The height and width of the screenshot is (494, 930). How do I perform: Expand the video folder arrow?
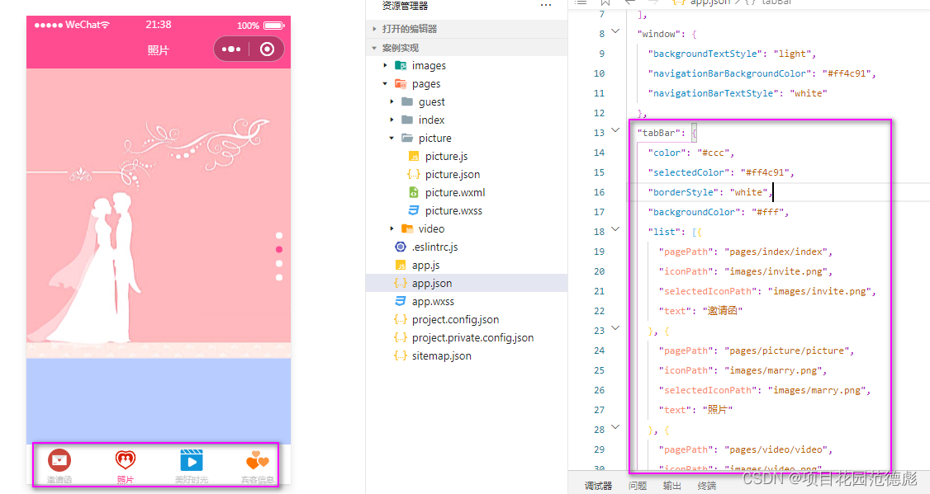tap(391, 228)
